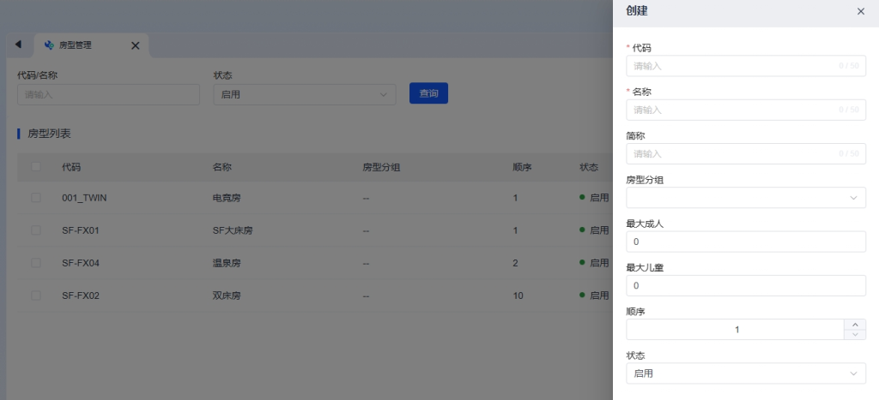Screen dimensions: 879x400
Task: Close the 房型管理 tab with X
Action: tap(135, 45)
